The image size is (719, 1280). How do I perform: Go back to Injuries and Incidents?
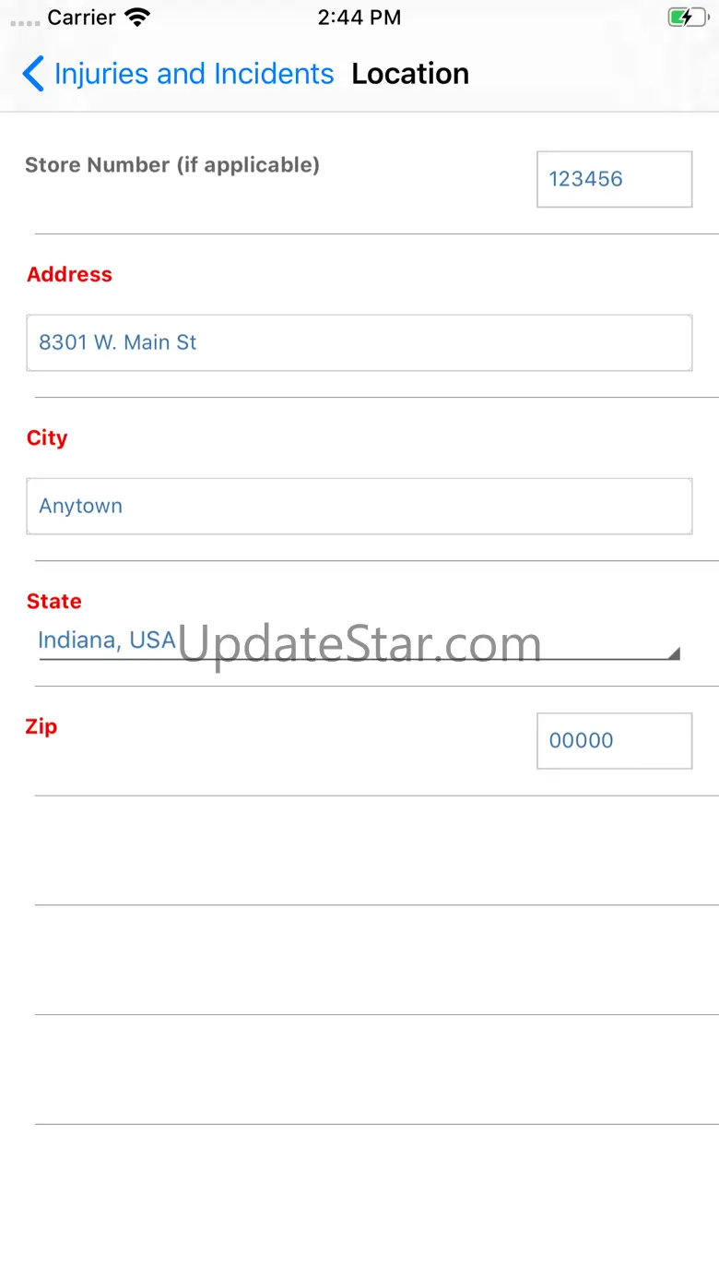(x=194, y=74)
